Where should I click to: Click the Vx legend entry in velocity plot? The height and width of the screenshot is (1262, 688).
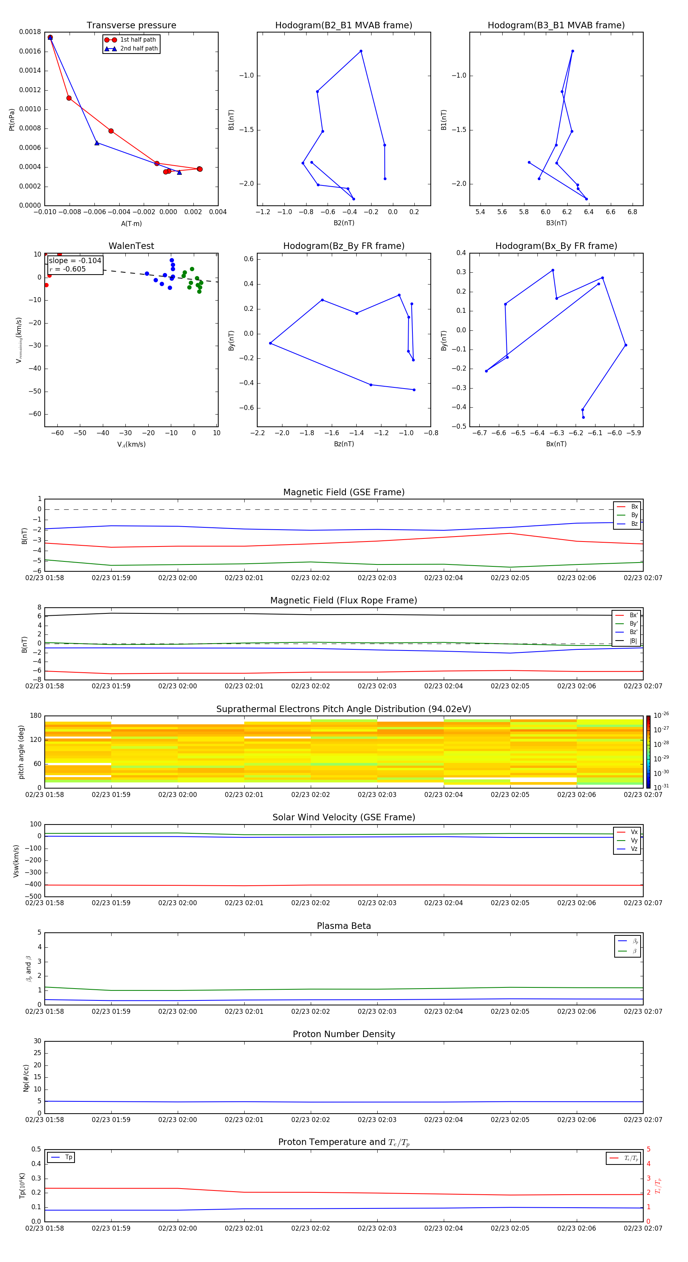(627, 832)
